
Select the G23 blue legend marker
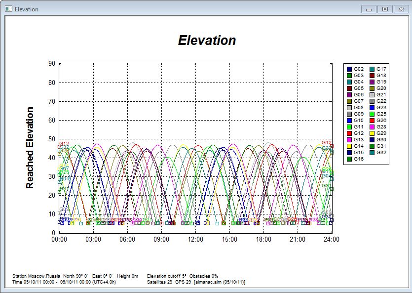(372, 108)
